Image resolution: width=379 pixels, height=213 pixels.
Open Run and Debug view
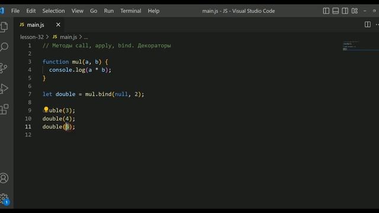[x=4, y=89]
